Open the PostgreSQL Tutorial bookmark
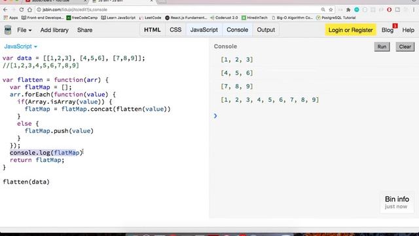This screenshot has width=419, height=236. coord(336,18)
